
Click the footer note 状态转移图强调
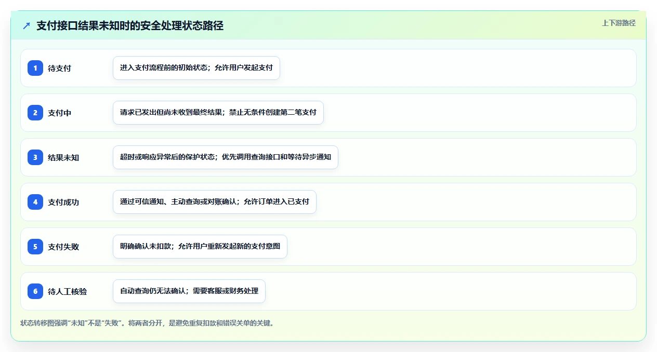point(147,323)
